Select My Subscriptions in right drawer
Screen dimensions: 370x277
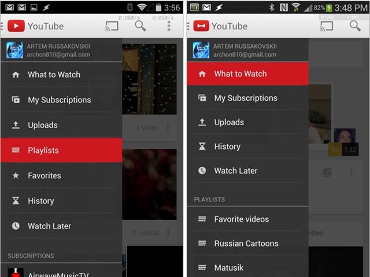(248, 98)
